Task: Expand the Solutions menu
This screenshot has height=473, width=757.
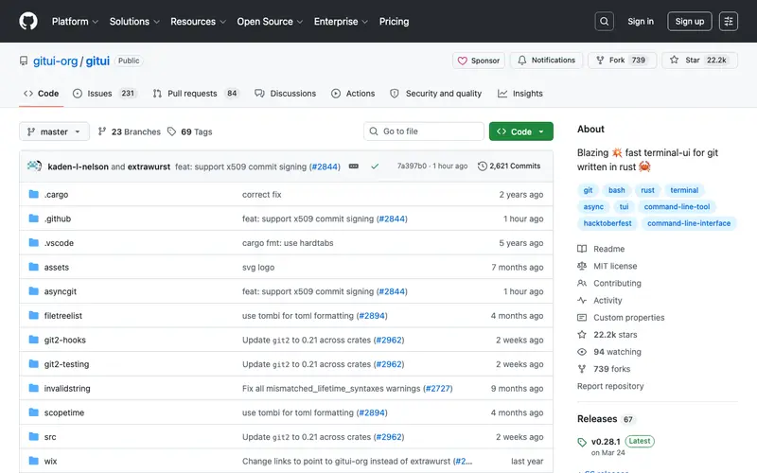Action: coord(134,21)
